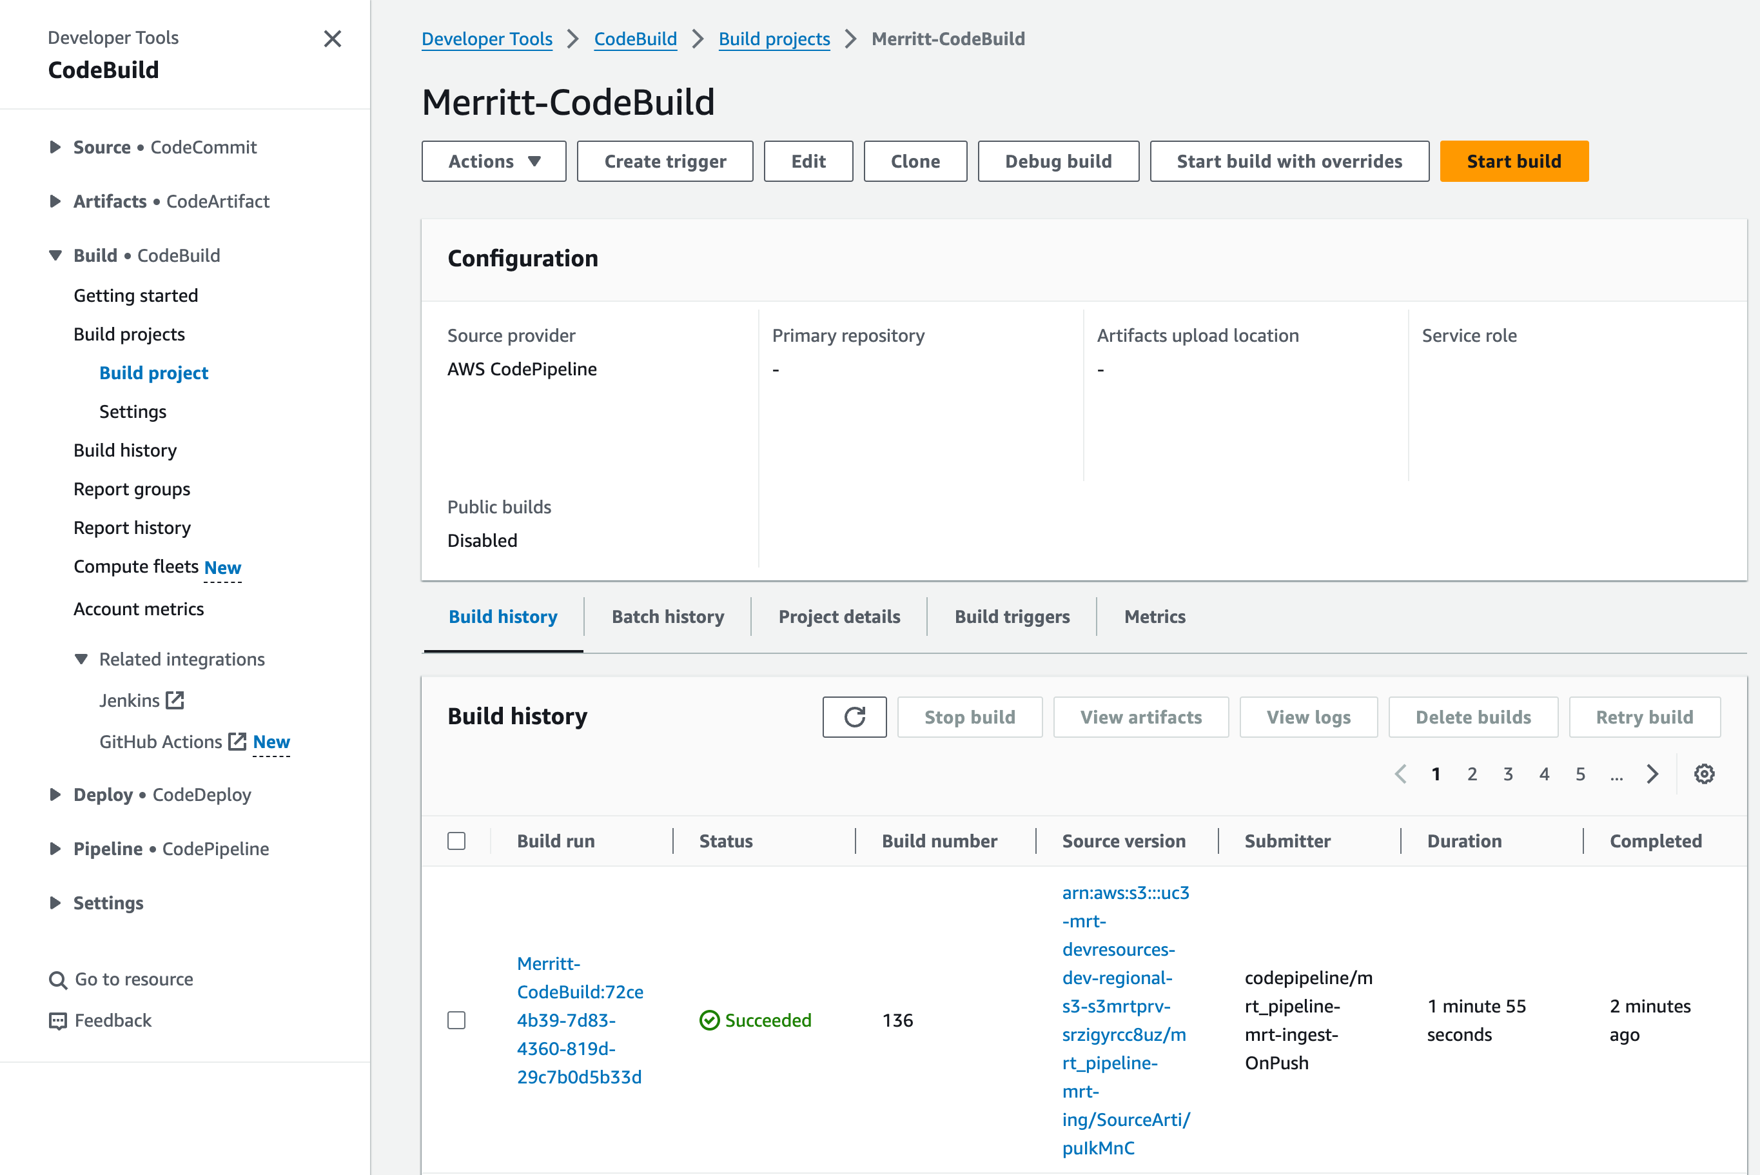The width and height of the screenshot is (1760, 1175).
Task: Expand Settings section in sidebar
Action: [55, 902]
